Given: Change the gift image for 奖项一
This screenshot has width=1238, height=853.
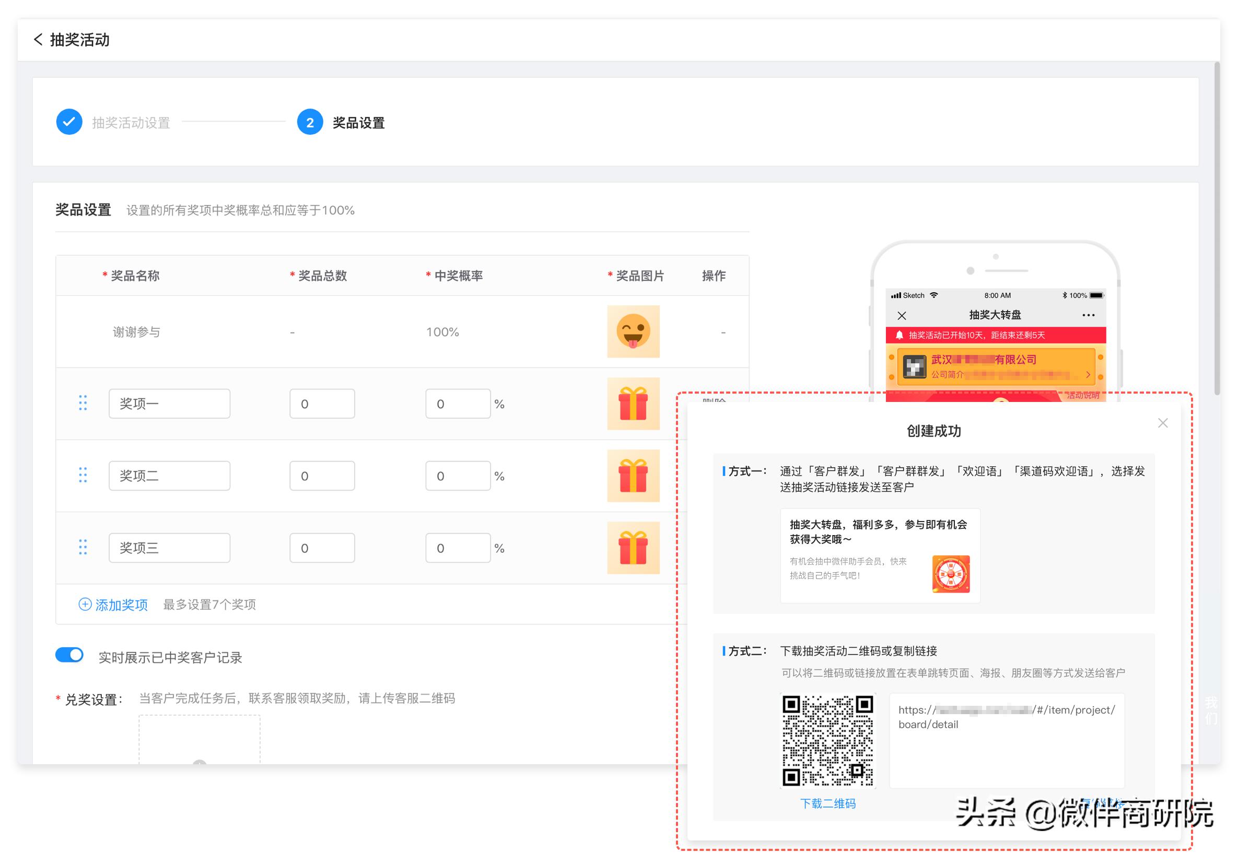Looking at the screenshot, I should 634,404.
